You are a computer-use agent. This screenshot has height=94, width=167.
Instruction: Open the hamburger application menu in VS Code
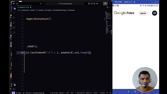coord(17,4)
